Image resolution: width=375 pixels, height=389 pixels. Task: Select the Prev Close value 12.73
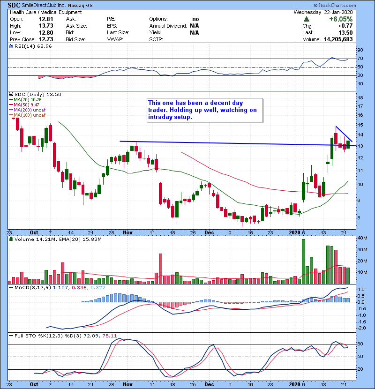(x=46, y=39)
